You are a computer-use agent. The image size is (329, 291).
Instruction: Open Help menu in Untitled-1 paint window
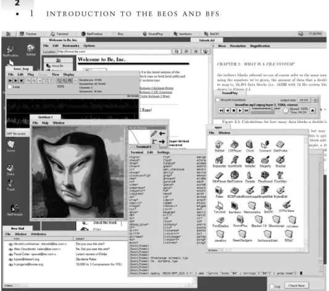(45, 123)
